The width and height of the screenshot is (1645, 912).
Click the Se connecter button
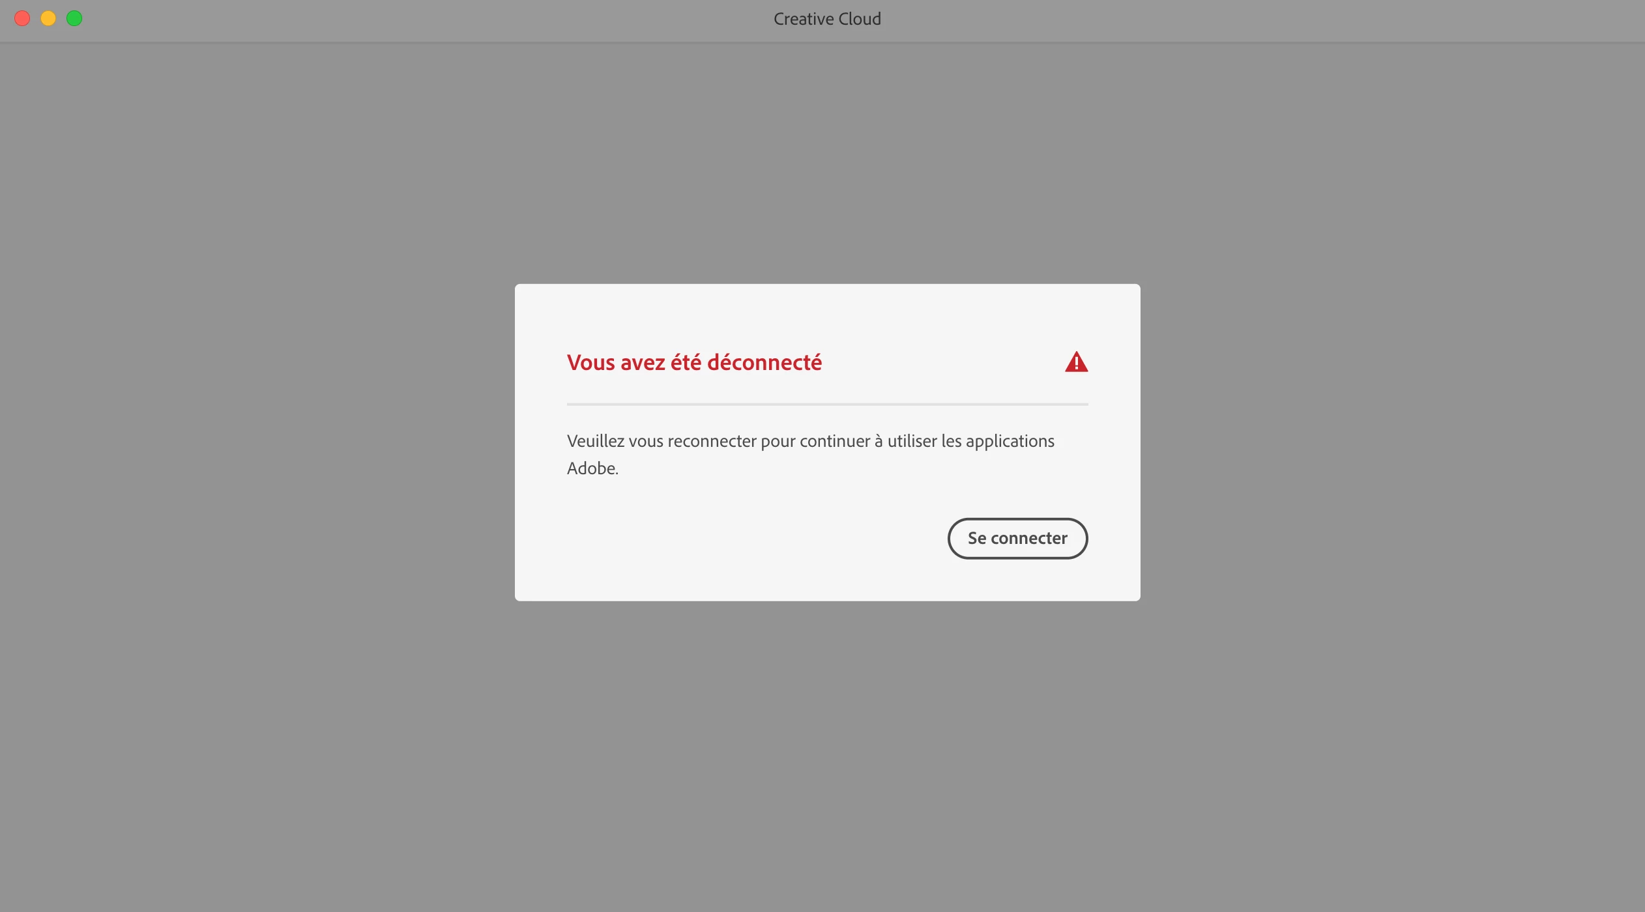pos(1017,538)
